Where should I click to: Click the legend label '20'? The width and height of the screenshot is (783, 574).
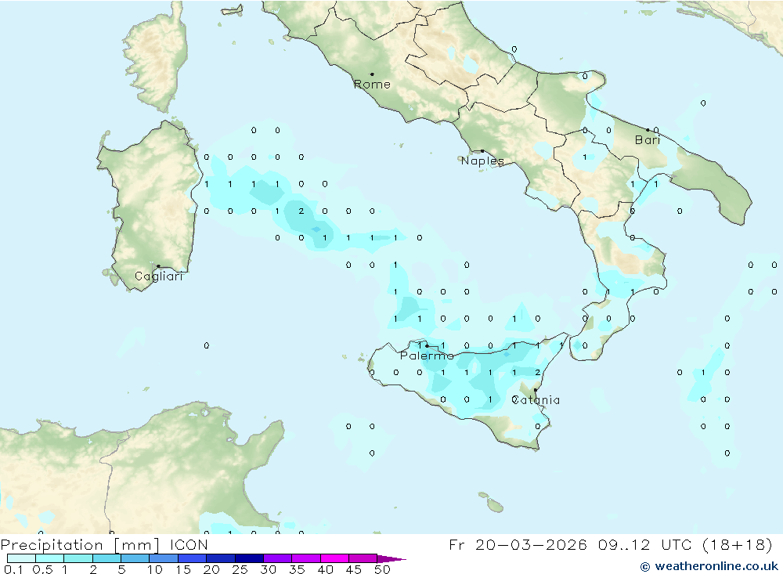coord(211,569)
